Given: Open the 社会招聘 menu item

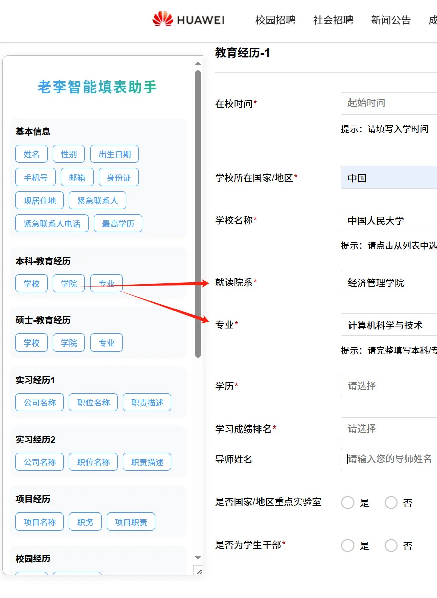Looking at the screenshot, I should coord(333,20).
